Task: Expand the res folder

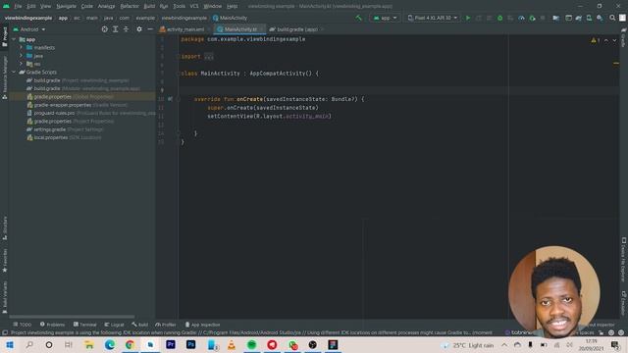Action: tap(22, 64)
